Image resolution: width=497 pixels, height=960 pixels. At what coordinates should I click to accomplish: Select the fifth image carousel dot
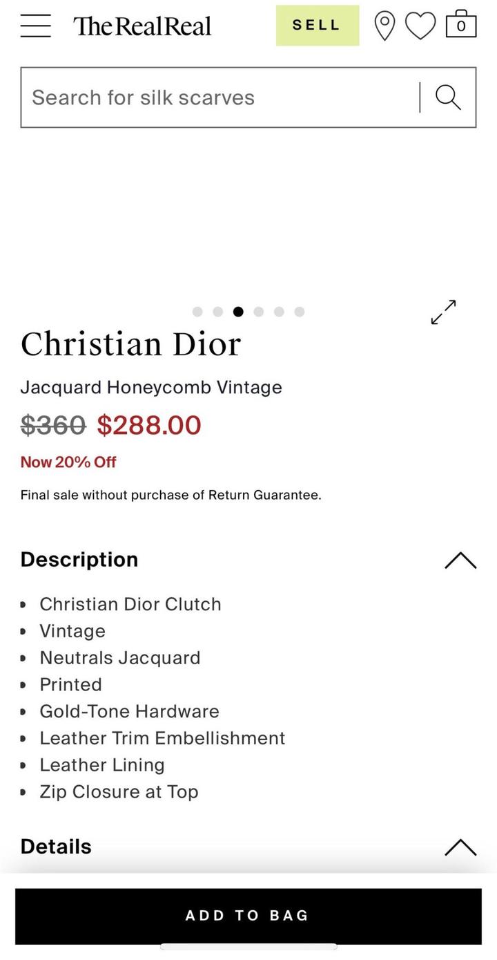[x=279, y=312]
